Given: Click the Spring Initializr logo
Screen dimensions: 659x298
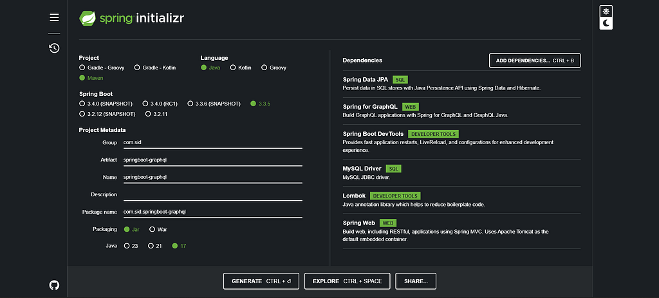Looking at the screenshot, I should (131, 18).
